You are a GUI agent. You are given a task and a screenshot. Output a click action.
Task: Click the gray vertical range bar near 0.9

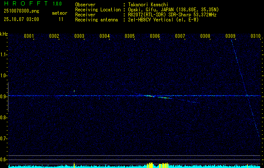point(8,97)
